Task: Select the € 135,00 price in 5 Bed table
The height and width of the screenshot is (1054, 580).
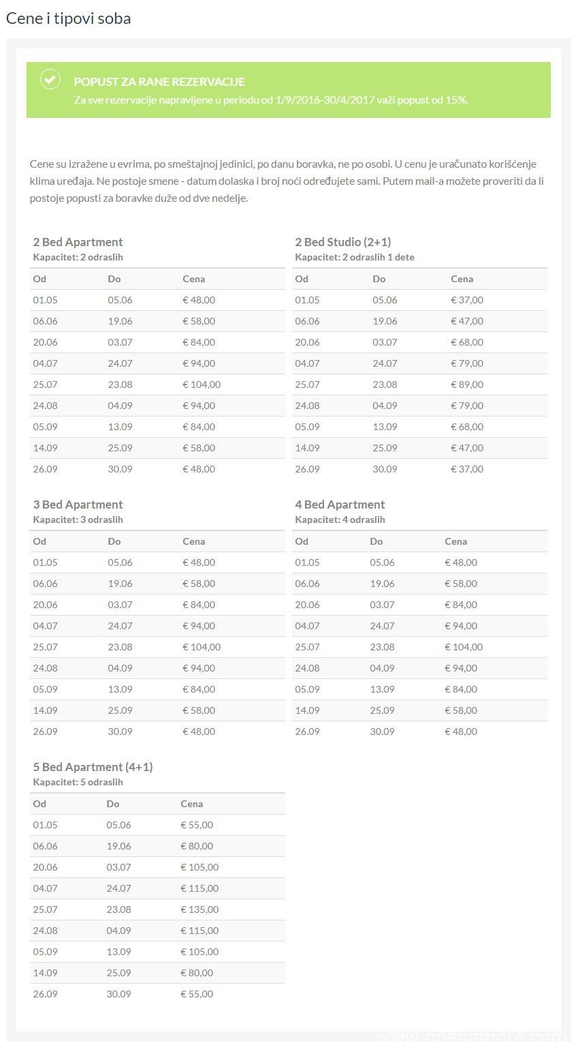Action: pyautogui.click(x=199, y=909)
